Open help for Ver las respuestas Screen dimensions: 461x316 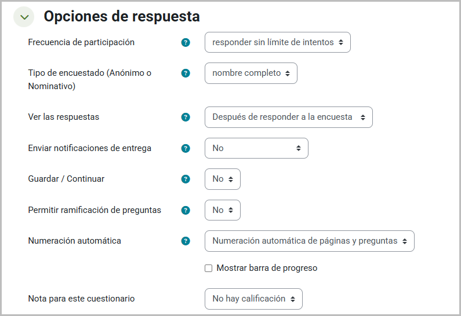point(186,117)
